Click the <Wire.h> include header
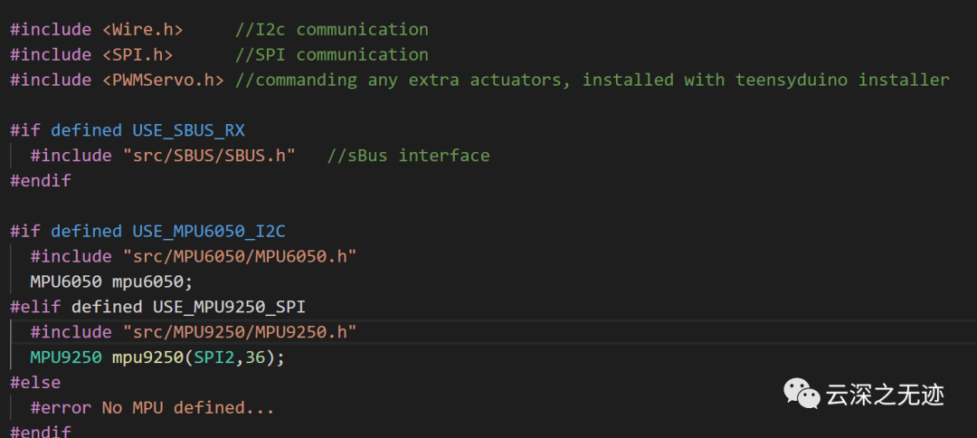 143,30
